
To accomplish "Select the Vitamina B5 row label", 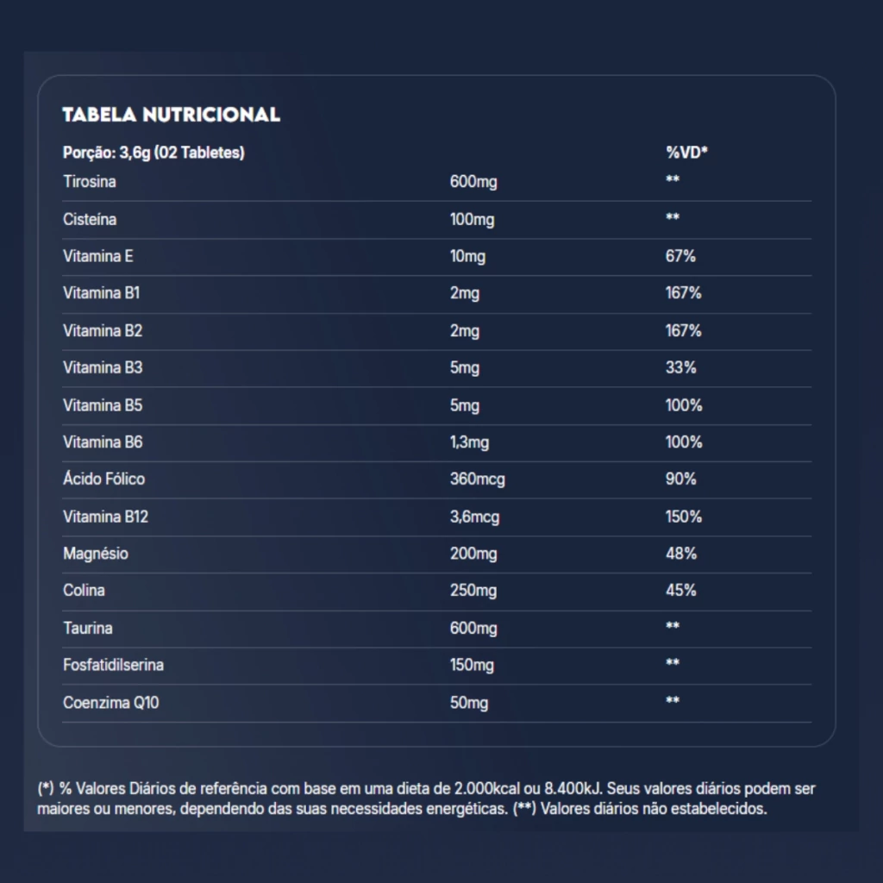I will [x=103, y=405].
